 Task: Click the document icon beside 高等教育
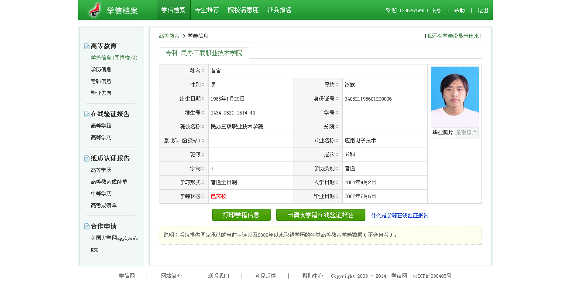[x=87, y=46]
